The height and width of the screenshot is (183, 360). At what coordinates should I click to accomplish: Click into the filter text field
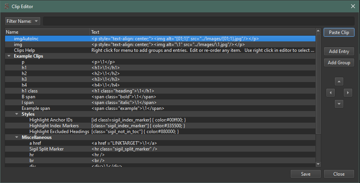(198, 21)
